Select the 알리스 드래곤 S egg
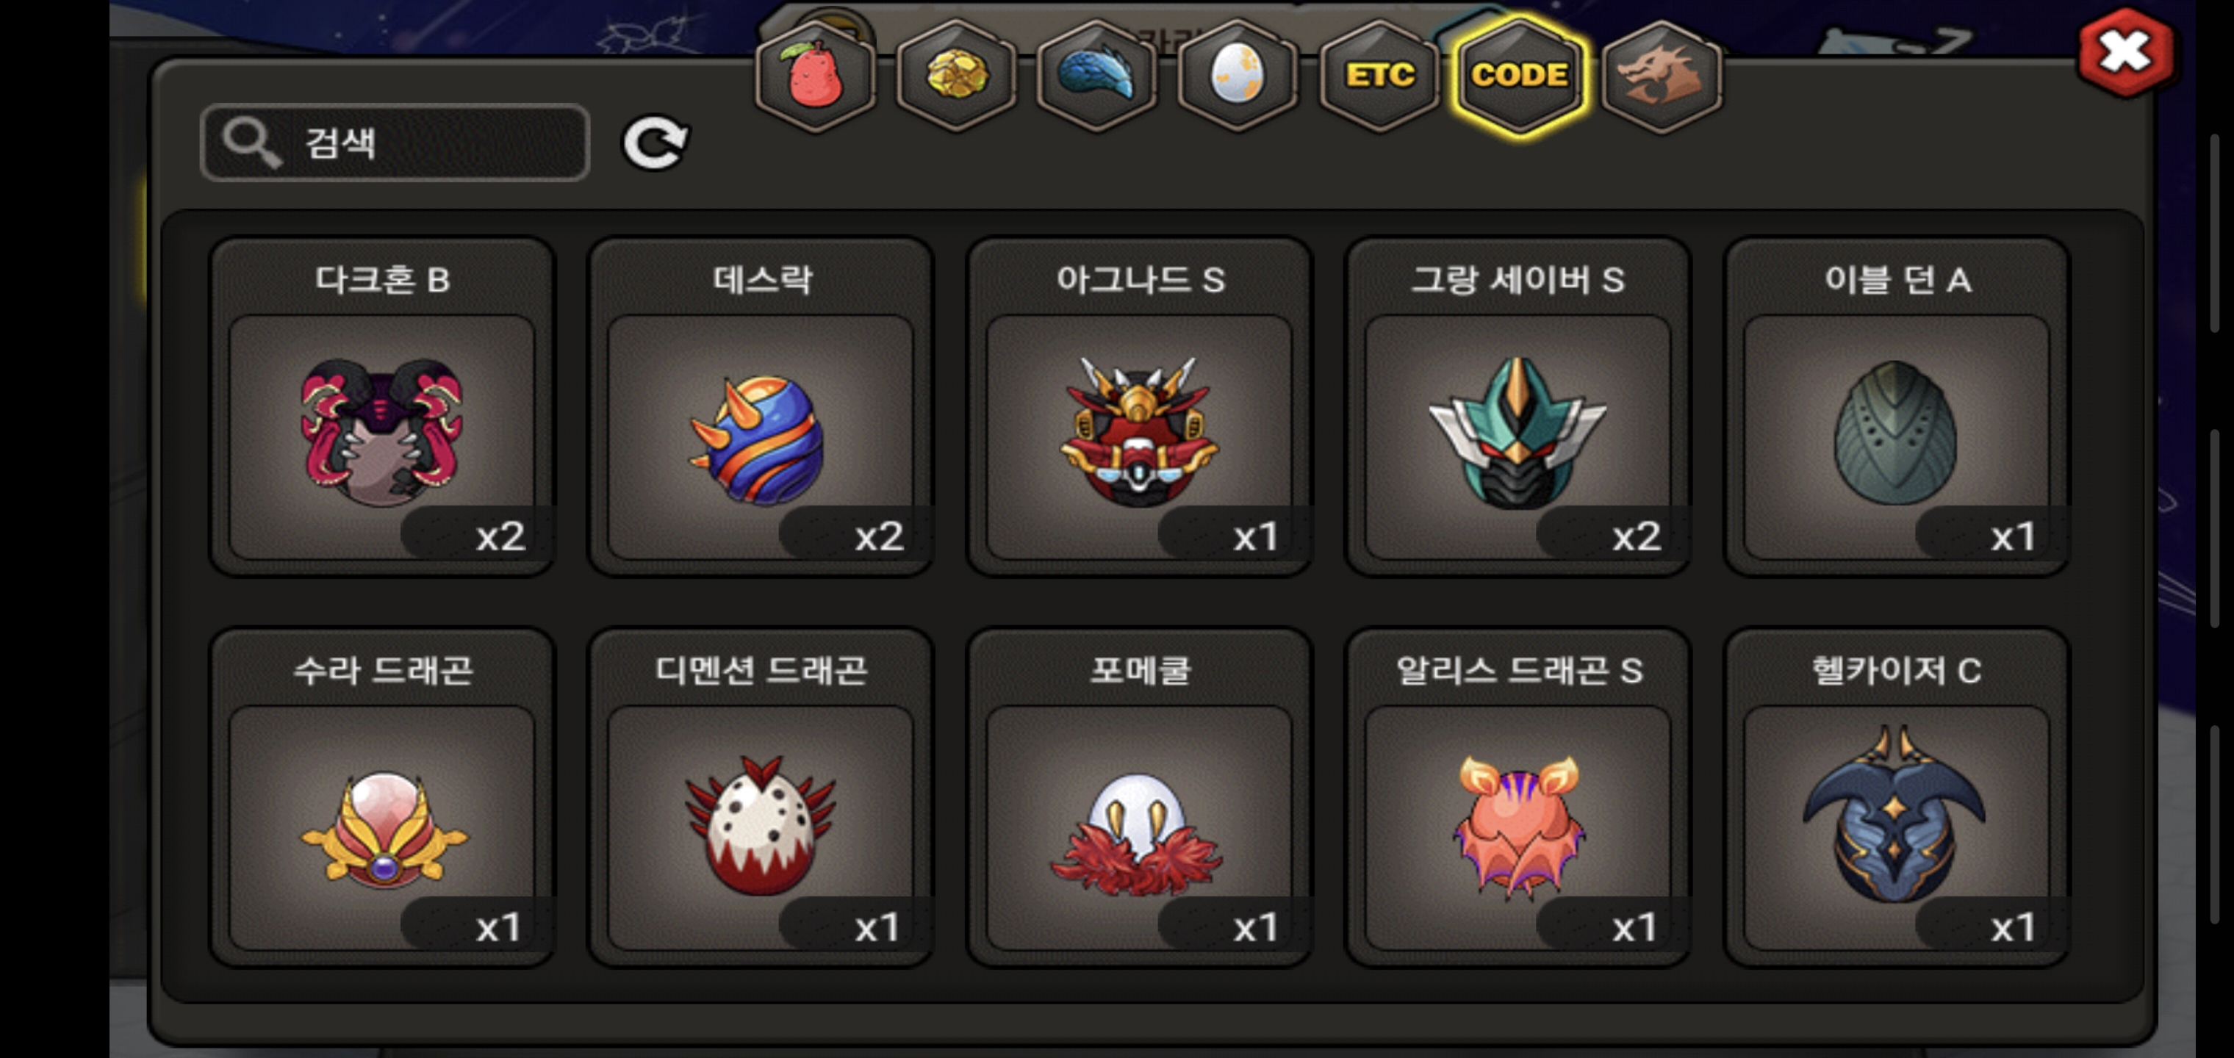The height and width of the screenshot is (1058, 2234). coord(1518,796)
